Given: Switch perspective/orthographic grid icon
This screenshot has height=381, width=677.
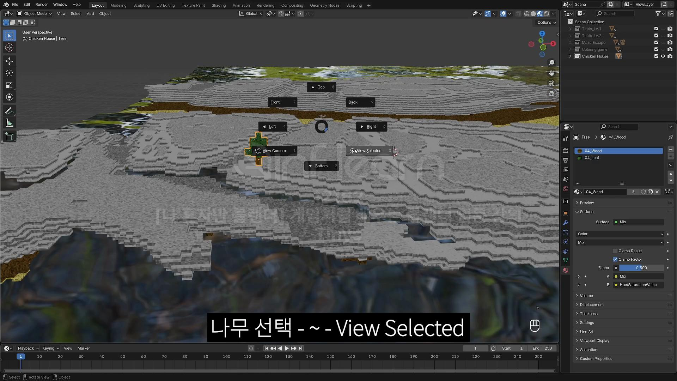Looking at the screenshot, I should (551, 93).
